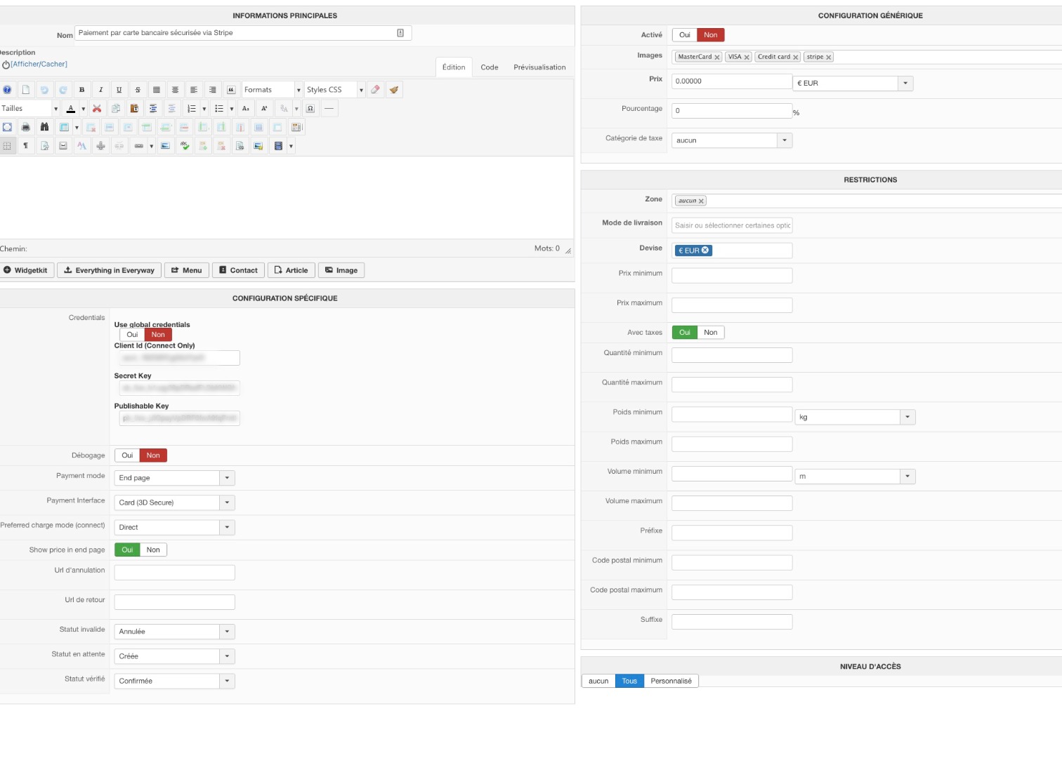Remove the MasterCard image tag
This screenshot has width=1062, height=758.
717,58
